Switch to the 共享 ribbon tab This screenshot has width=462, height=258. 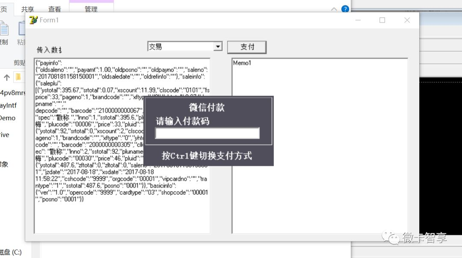(x=27, y=9)
